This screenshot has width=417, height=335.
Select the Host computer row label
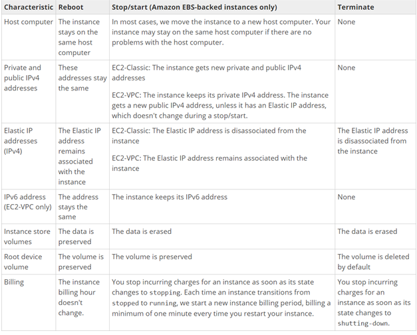tap(29, 22)
